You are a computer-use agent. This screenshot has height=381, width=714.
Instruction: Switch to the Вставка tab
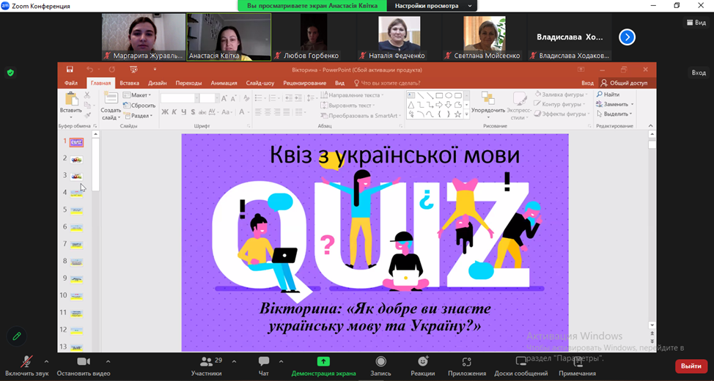point(130,84)
